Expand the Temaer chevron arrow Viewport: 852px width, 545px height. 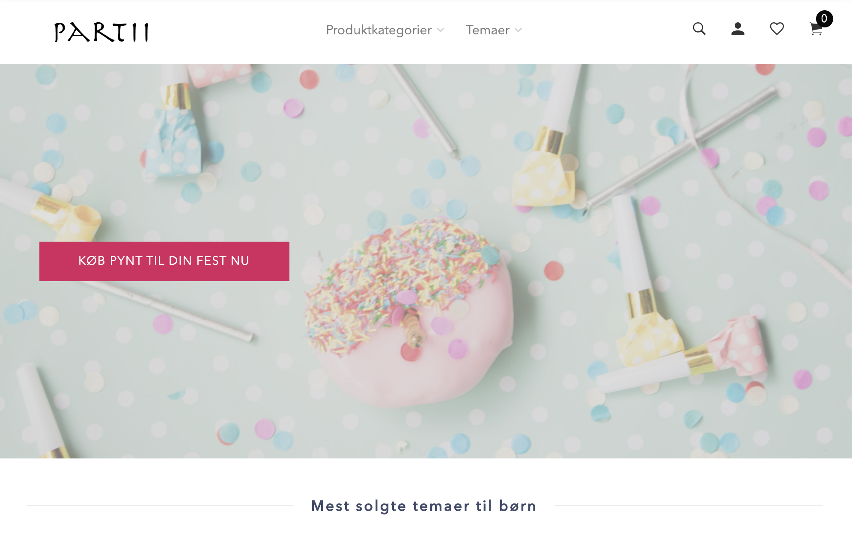tap(518, 30)
